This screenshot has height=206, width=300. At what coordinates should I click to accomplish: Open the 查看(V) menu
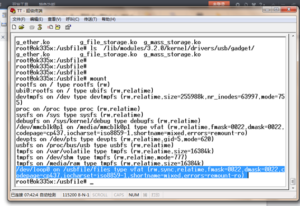pyautogui.click(x=54, y=20)
